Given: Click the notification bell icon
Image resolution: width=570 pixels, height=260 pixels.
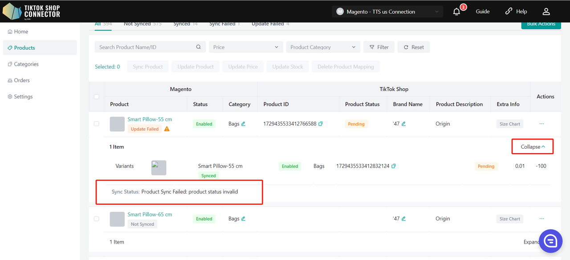Looking at the screenshot, I should pyautogui.click(x=456, y=12).
